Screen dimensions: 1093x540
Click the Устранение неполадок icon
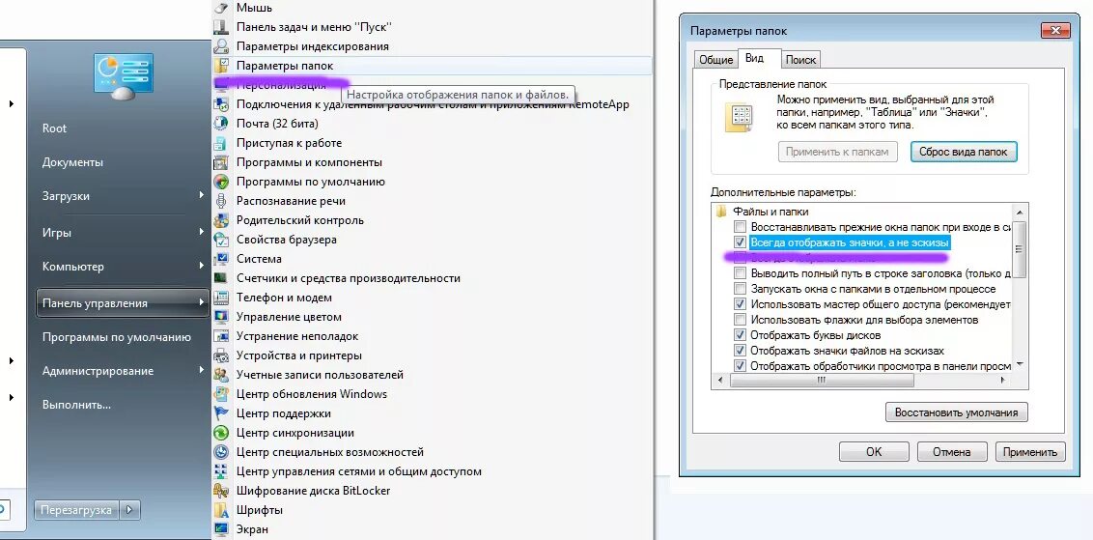pyautogui.click(x=221, y=336)
